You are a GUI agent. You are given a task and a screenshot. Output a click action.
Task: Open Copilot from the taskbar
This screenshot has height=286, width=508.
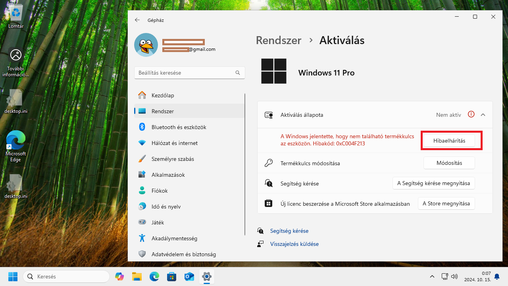(x=119, y=276)
